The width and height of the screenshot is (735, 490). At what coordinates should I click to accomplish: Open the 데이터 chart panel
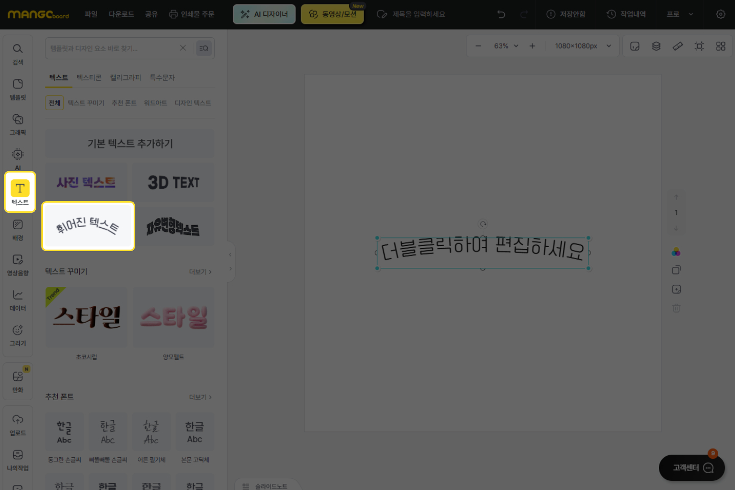[18, 300]
